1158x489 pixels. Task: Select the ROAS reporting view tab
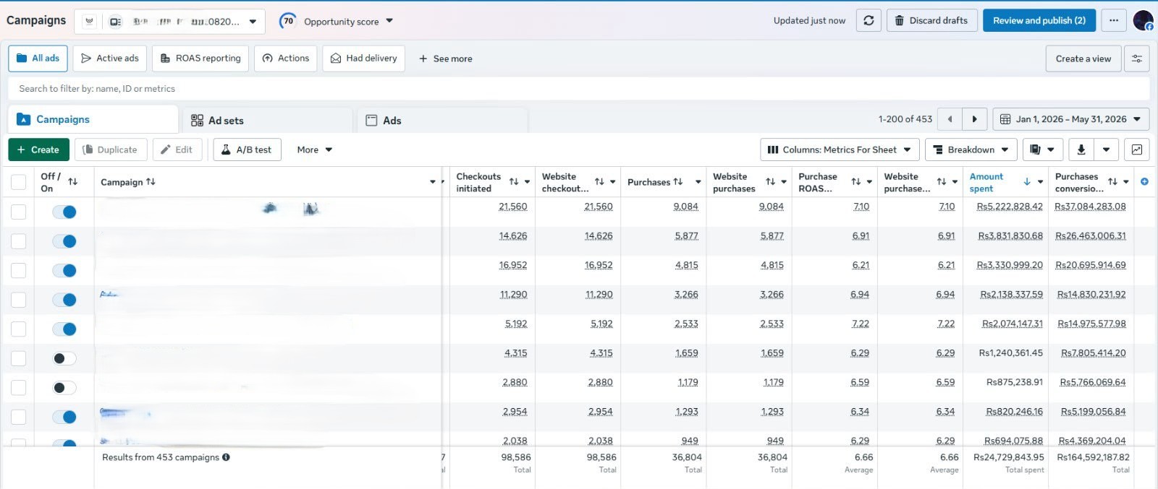click(200, 59)
